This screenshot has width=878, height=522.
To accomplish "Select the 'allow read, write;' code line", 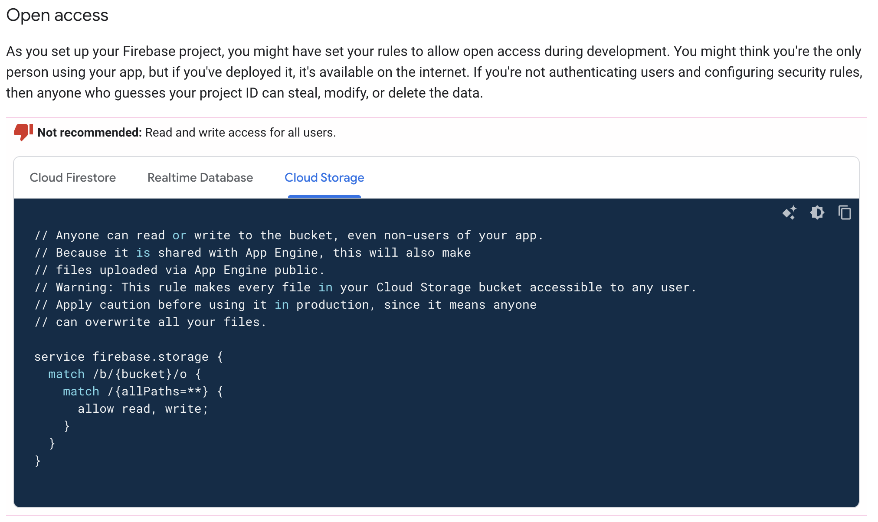I will coord(142,408).
